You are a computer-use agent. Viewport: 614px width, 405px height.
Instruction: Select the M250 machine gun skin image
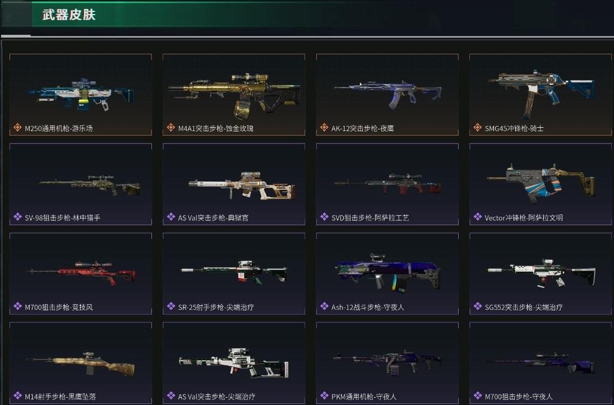click(x=81, y=94)
